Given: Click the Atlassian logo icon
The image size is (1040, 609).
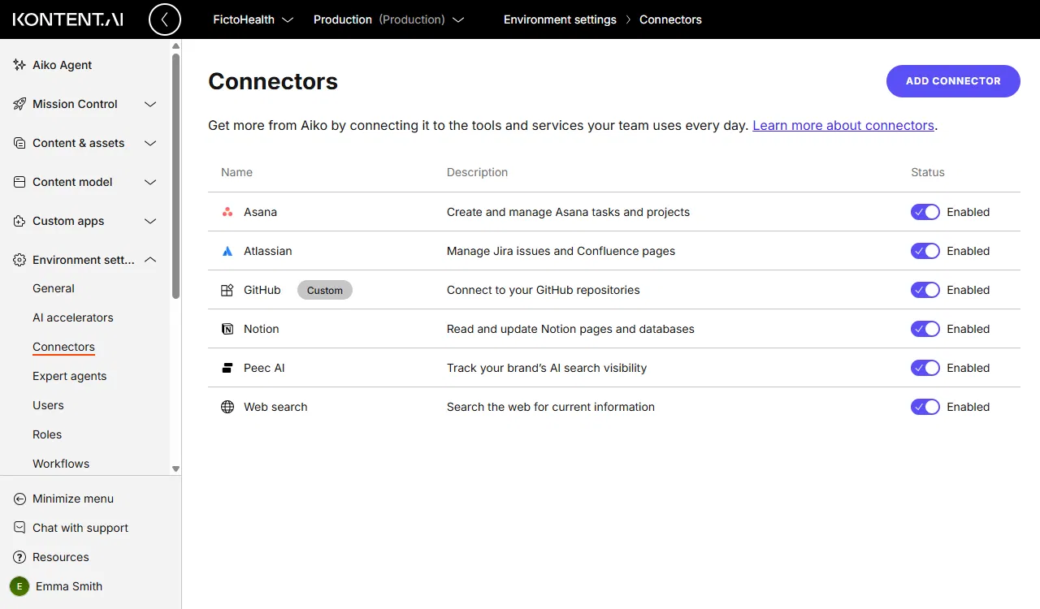Looking at the screenshot, I should 227,251.
